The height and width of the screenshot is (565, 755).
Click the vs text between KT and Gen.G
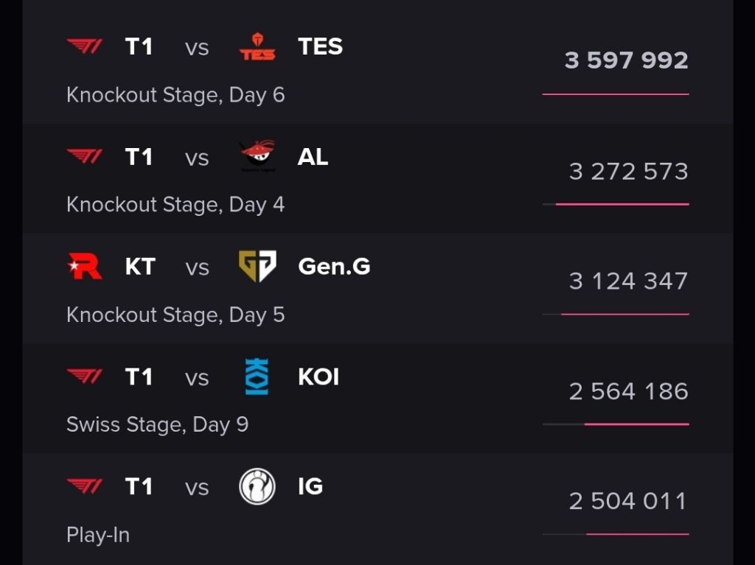(x=198, y=268)
